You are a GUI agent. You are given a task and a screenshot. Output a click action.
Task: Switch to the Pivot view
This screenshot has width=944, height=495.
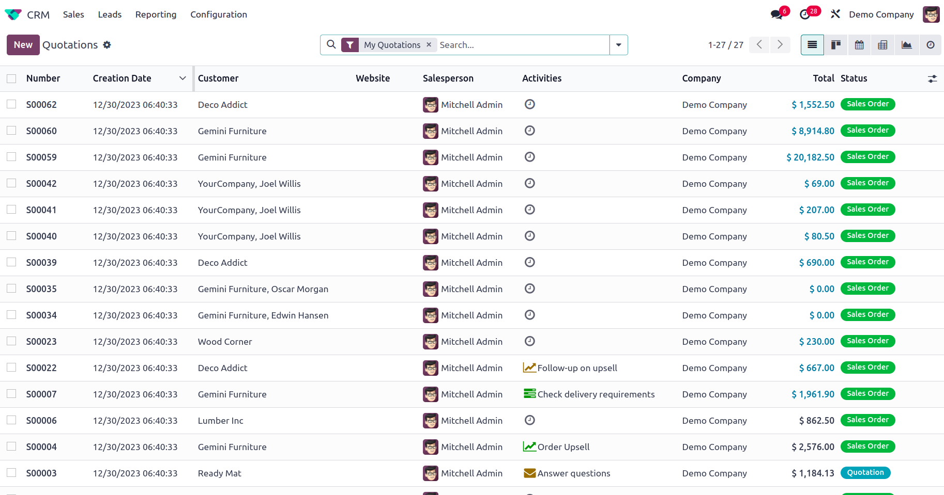(x=882, y=45)
